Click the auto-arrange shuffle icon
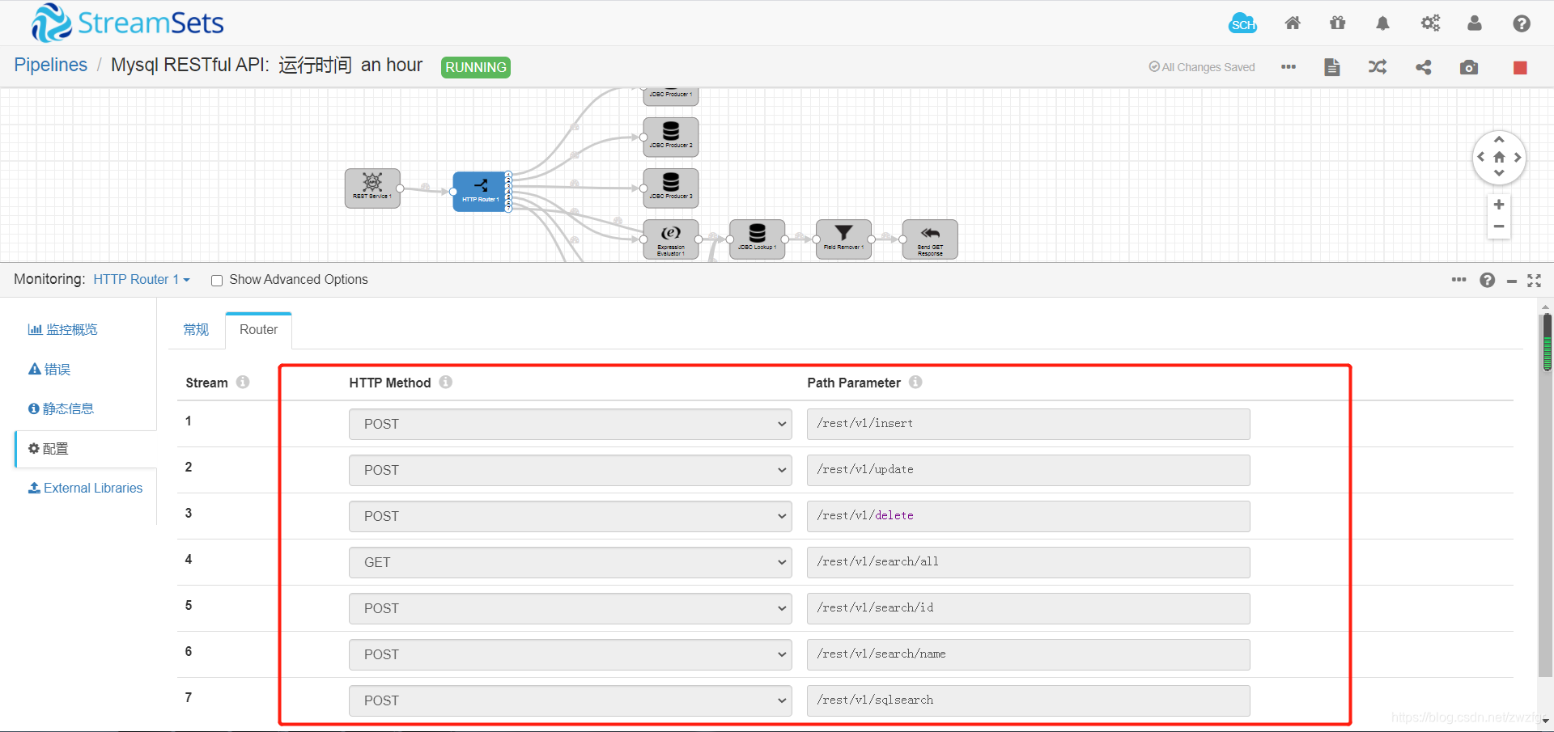Image resolution: width=1554 pixels, height=732 pixels. coord(1378,67)
